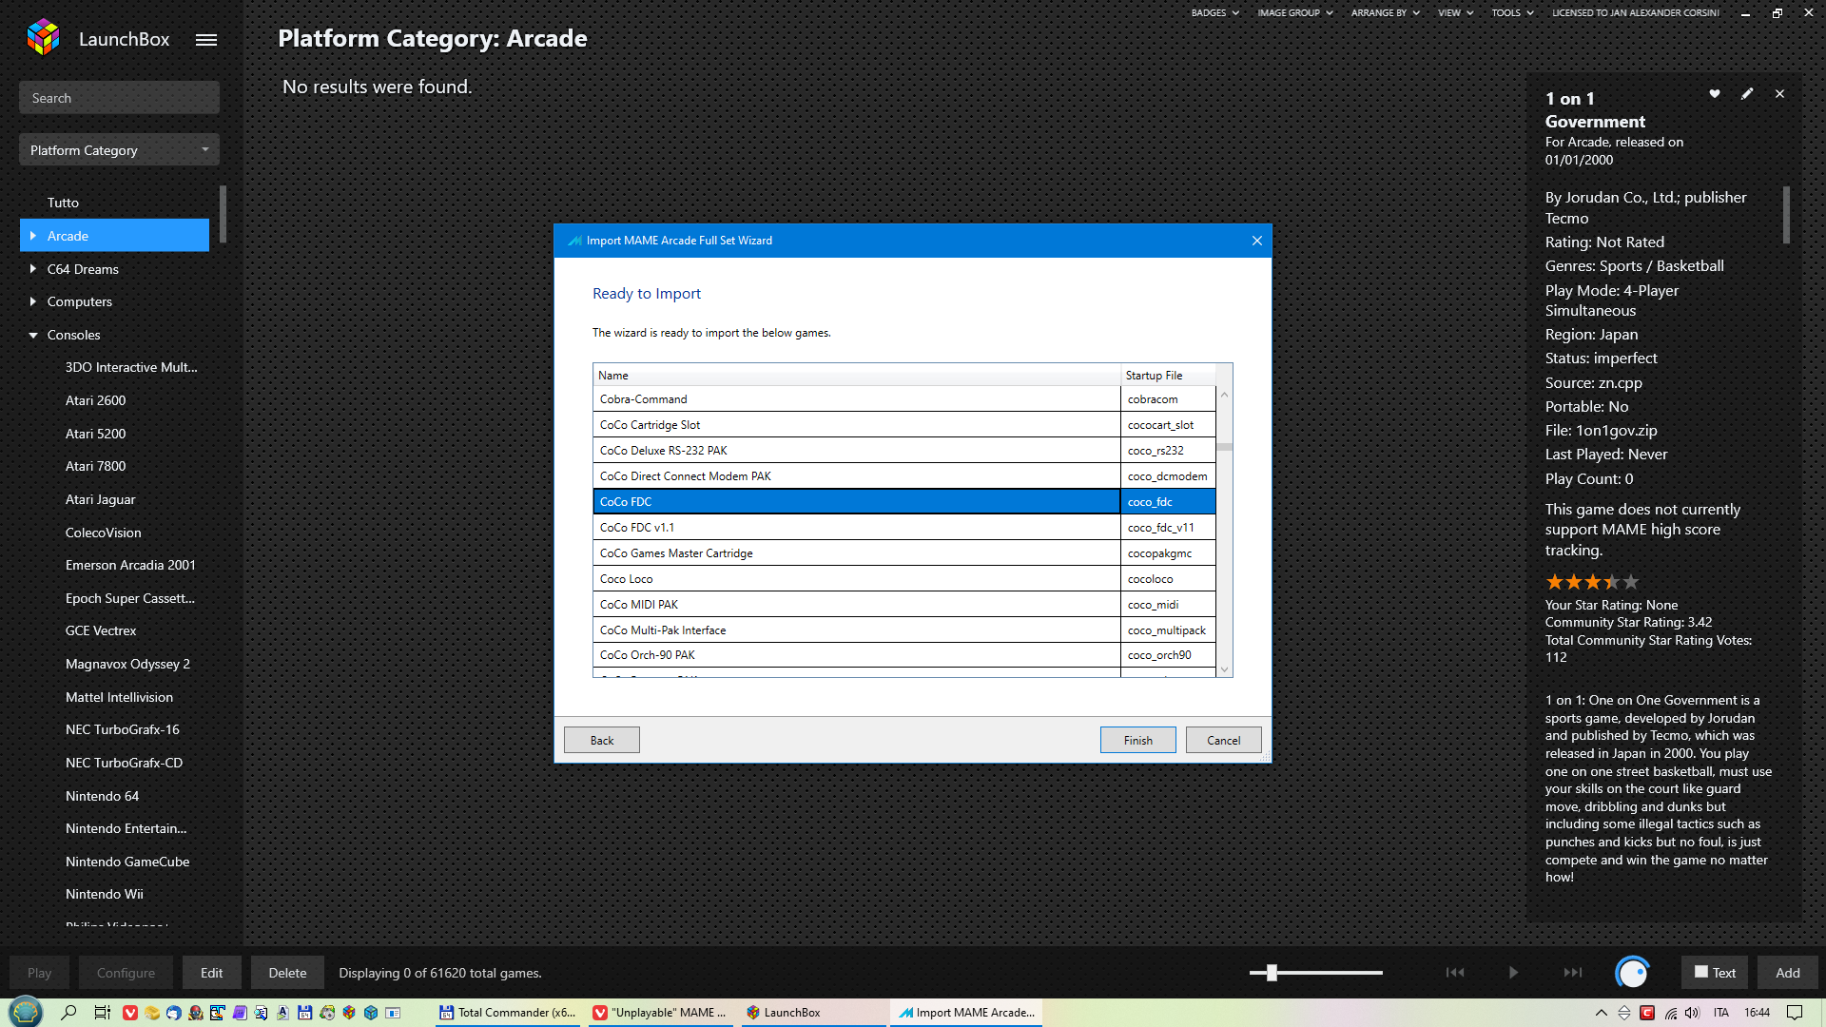This screenshot has height=1027, width=1826.
Task: Sort import list by Startup File column
Action: pos(1168,376)
